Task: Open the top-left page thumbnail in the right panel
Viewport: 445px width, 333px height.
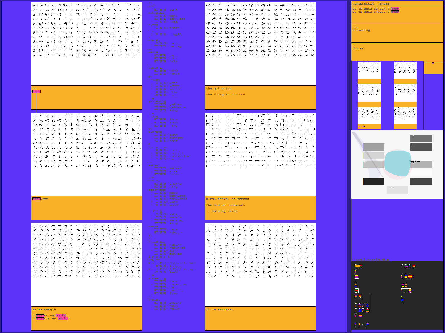Action: coord(369,72)
